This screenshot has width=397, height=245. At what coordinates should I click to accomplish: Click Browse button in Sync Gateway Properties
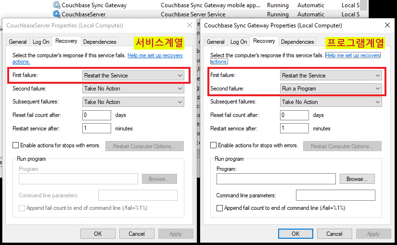357,179
